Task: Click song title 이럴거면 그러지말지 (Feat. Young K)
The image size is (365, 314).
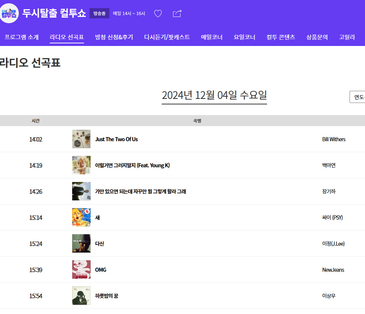Action: (x=133, y=165)
